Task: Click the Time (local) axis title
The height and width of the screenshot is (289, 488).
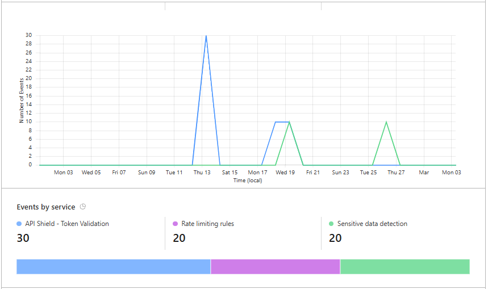Action: [x=248, y=181]
